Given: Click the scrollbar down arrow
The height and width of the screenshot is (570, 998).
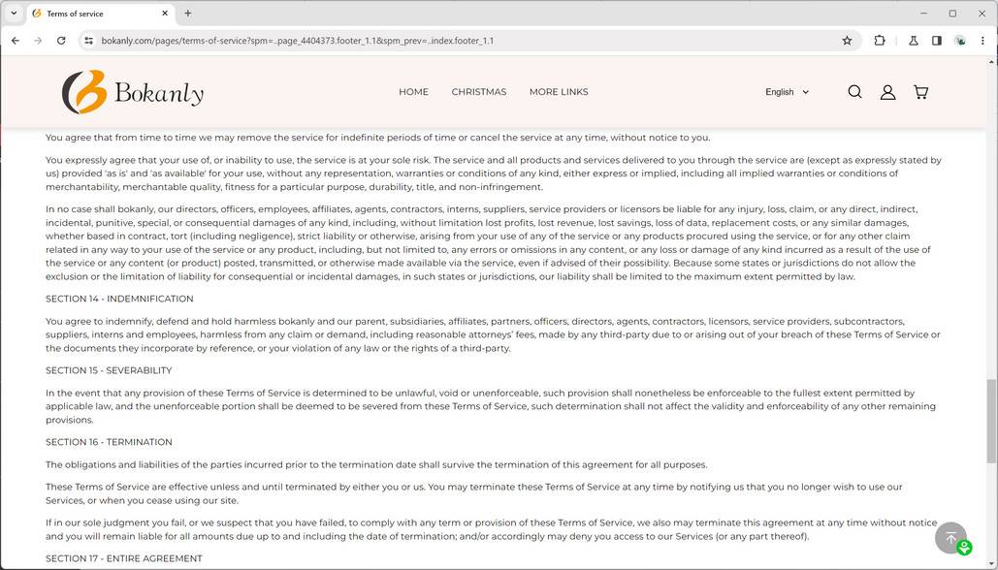Looking at the screenshot, I should tap(991, 562).
